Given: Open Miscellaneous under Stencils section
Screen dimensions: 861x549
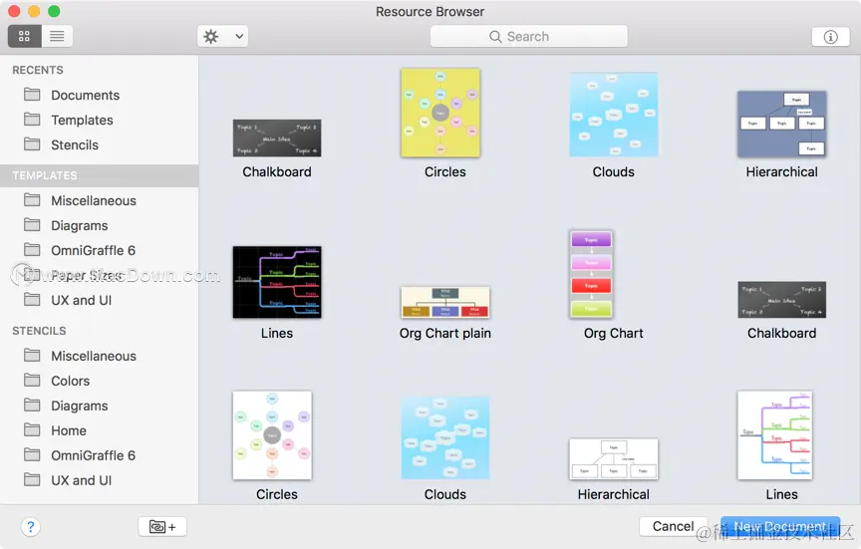Looking at the screenshot, I should (94, 357).
